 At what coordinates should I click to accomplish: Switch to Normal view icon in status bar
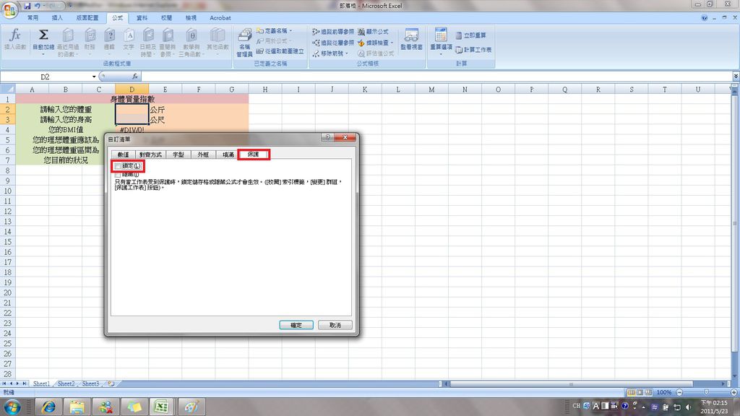631,392
